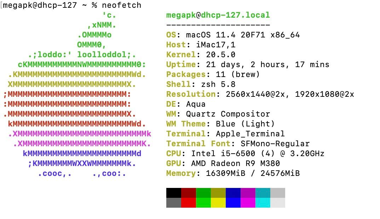380x219 pixels.
Task: Click the WM Theme value Blue (Light)
Action: coord(245,124)
